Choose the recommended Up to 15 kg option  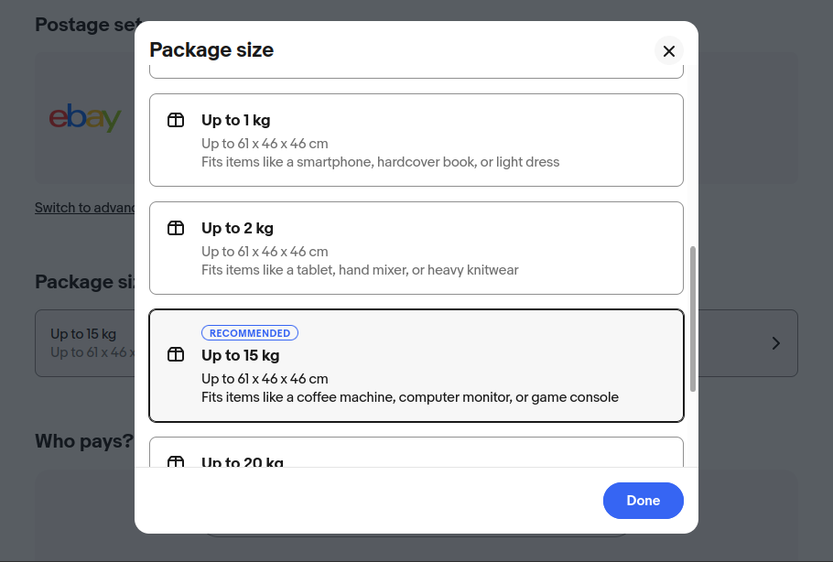[416, 365]
